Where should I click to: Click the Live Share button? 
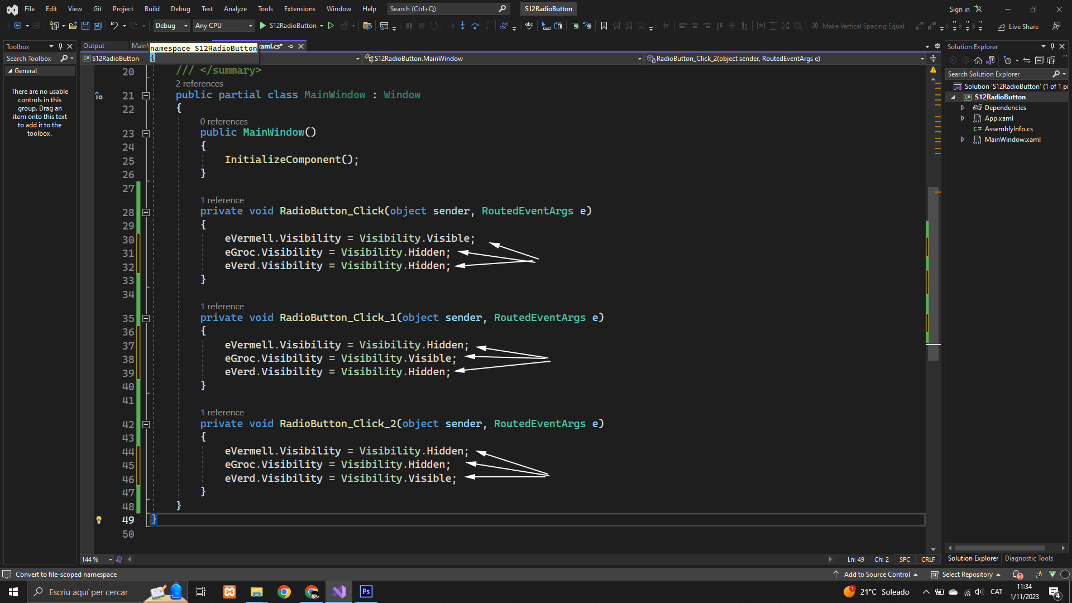coord(1018,26)
